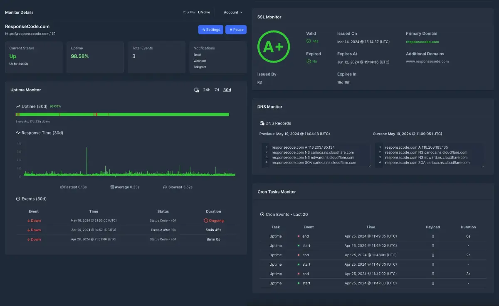The height and width of the screenshot is (306, 499).
Task: Pause the ResponseCode.com monitor
Action: click(x=236, y=30)
